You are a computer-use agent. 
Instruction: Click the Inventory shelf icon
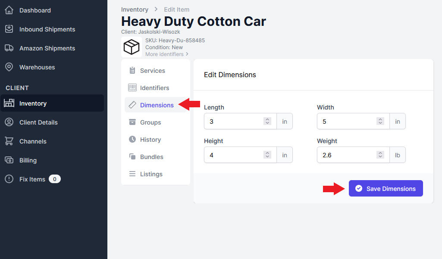click(9, 103)
